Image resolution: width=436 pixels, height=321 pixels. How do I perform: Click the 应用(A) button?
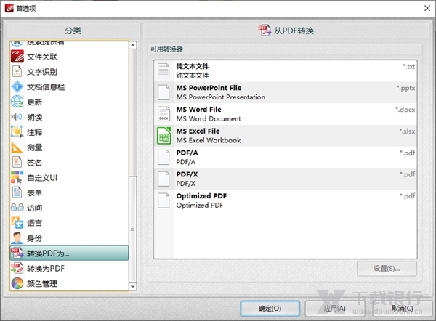335,308
